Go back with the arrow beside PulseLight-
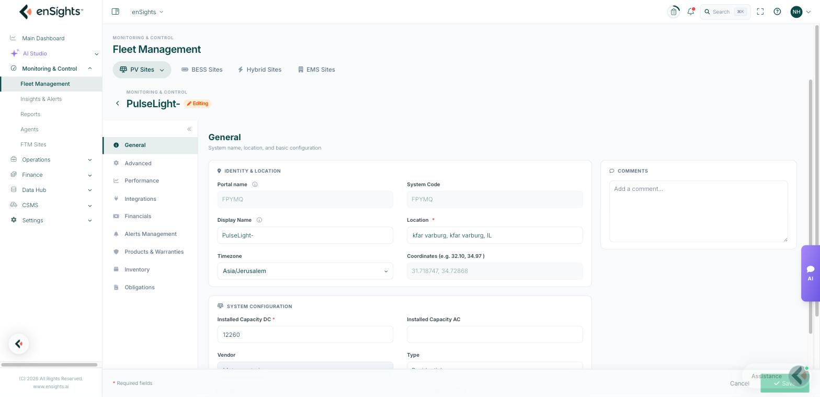This screenshot has width=820, height=397. point(118,104)
